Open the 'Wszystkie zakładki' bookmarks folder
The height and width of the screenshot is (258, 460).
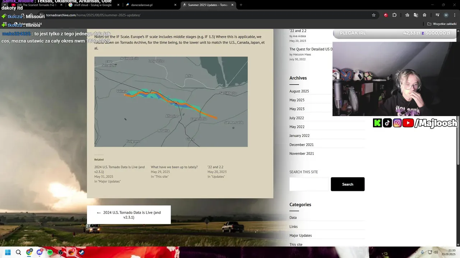[x=442, y=24]
